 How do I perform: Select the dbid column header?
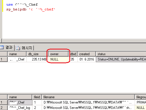click(x=73, y=54)
